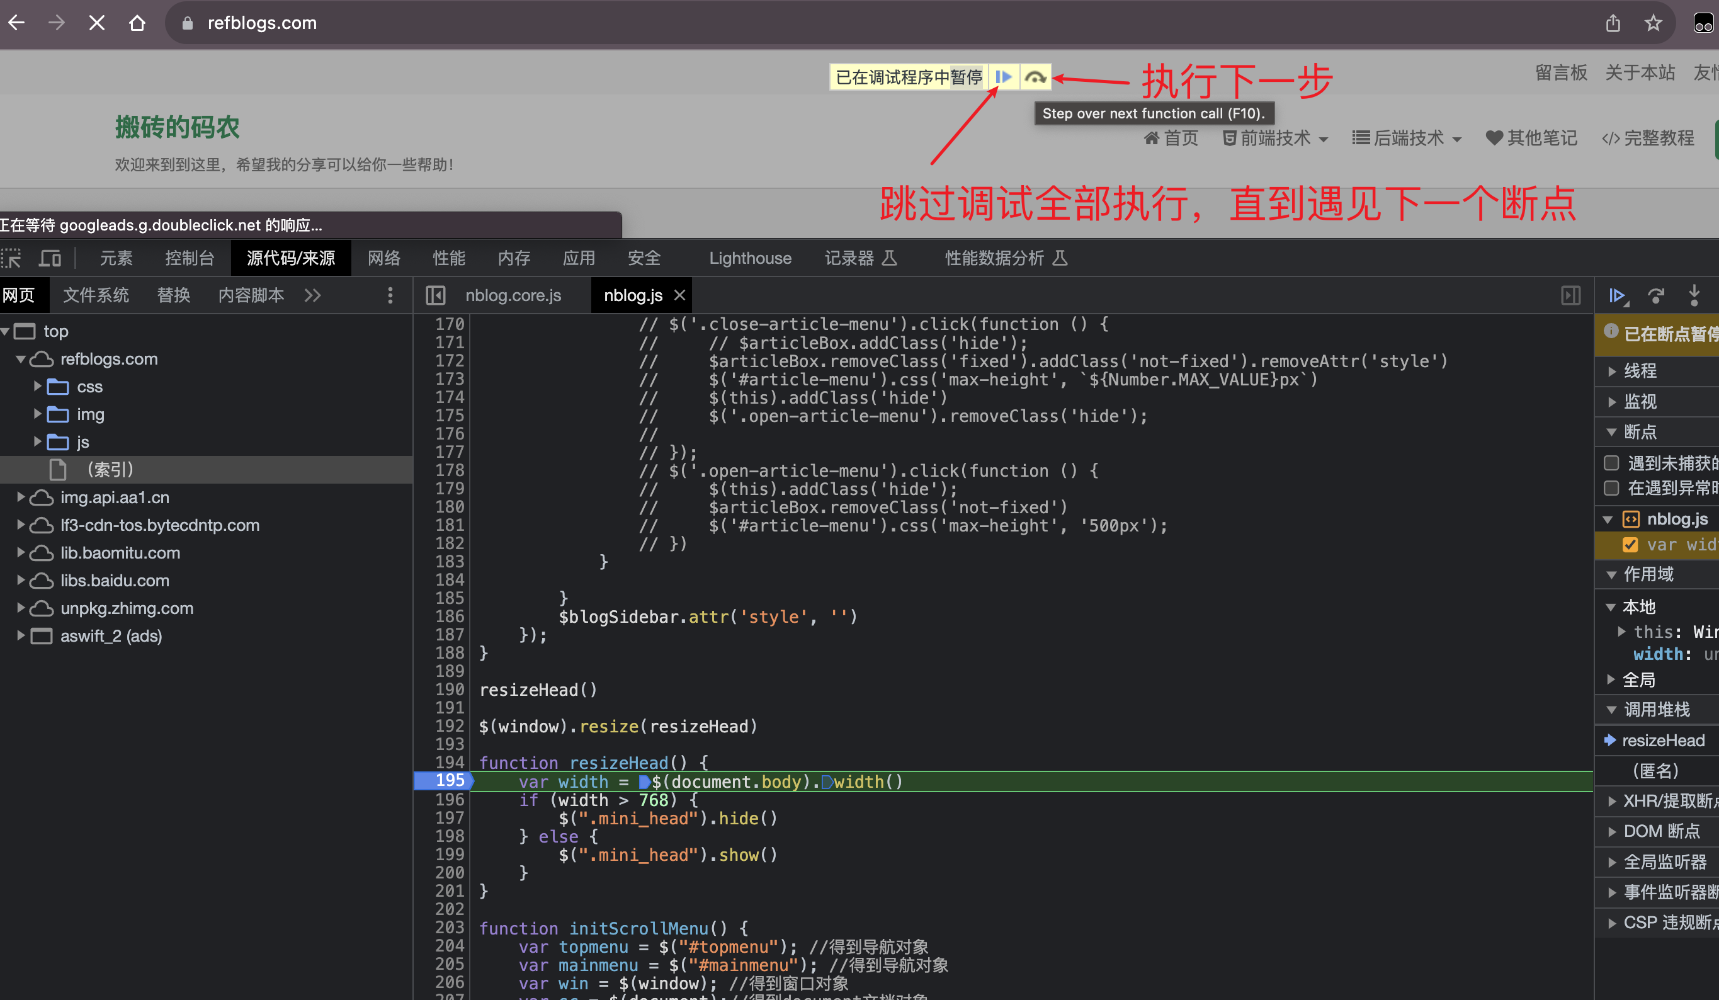Switch to the 网络 network tab
Screen dimensions: 1719x1000
(384, 259)
